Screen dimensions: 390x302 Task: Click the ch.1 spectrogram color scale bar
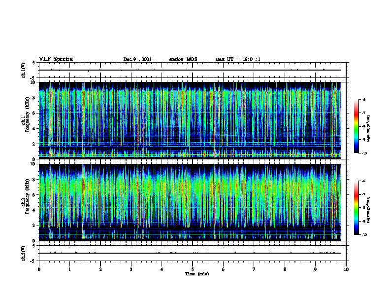(x=356, y=126)
